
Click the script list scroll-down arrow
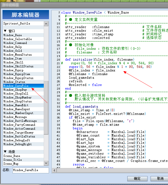point(46,163)
